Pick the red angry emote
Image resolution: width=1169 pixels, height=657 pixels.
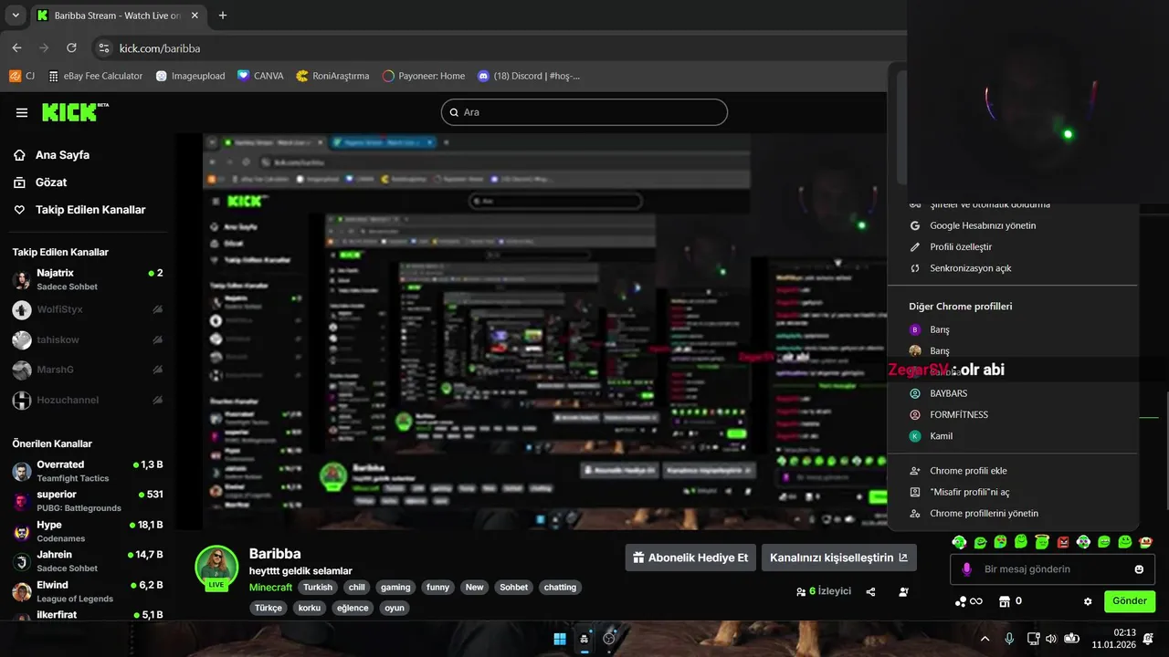click(x=1063, y=542)
